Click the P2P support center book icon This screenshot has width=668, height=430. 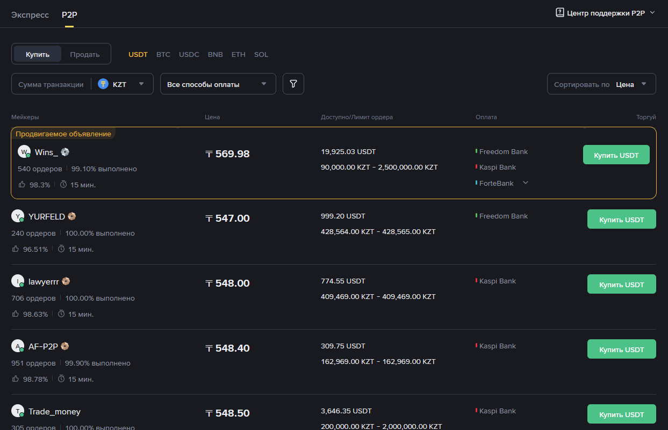pyautogui.click(x=559, y=12)
